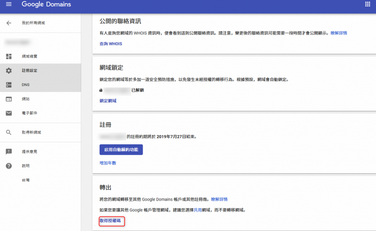Open 提供意見 in the sidebar

[x=30, y=152]
